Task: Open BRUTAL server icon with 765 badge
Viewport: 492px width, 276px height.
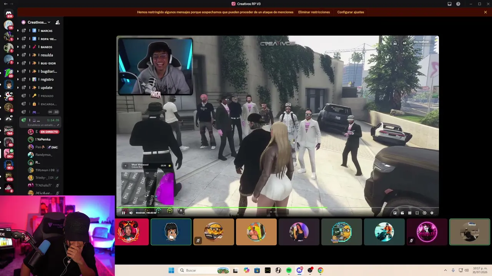Action: coord(8,131)
